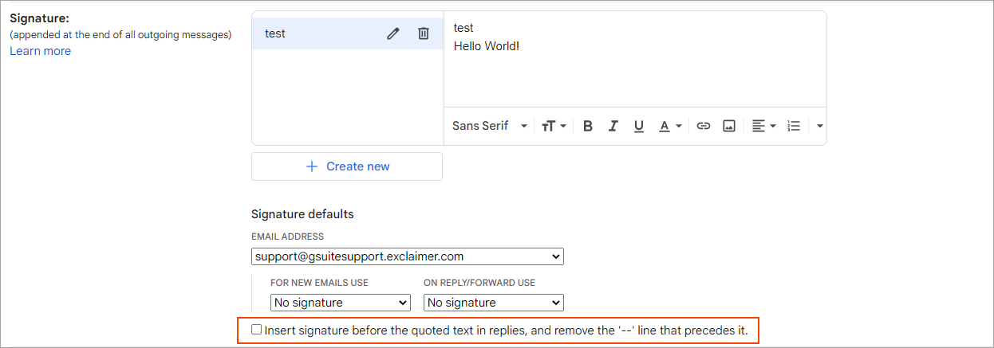Open the Learn more link
The height and width of the screenshot is (348, 994).
pyautogui.click(x=40, y=51)
